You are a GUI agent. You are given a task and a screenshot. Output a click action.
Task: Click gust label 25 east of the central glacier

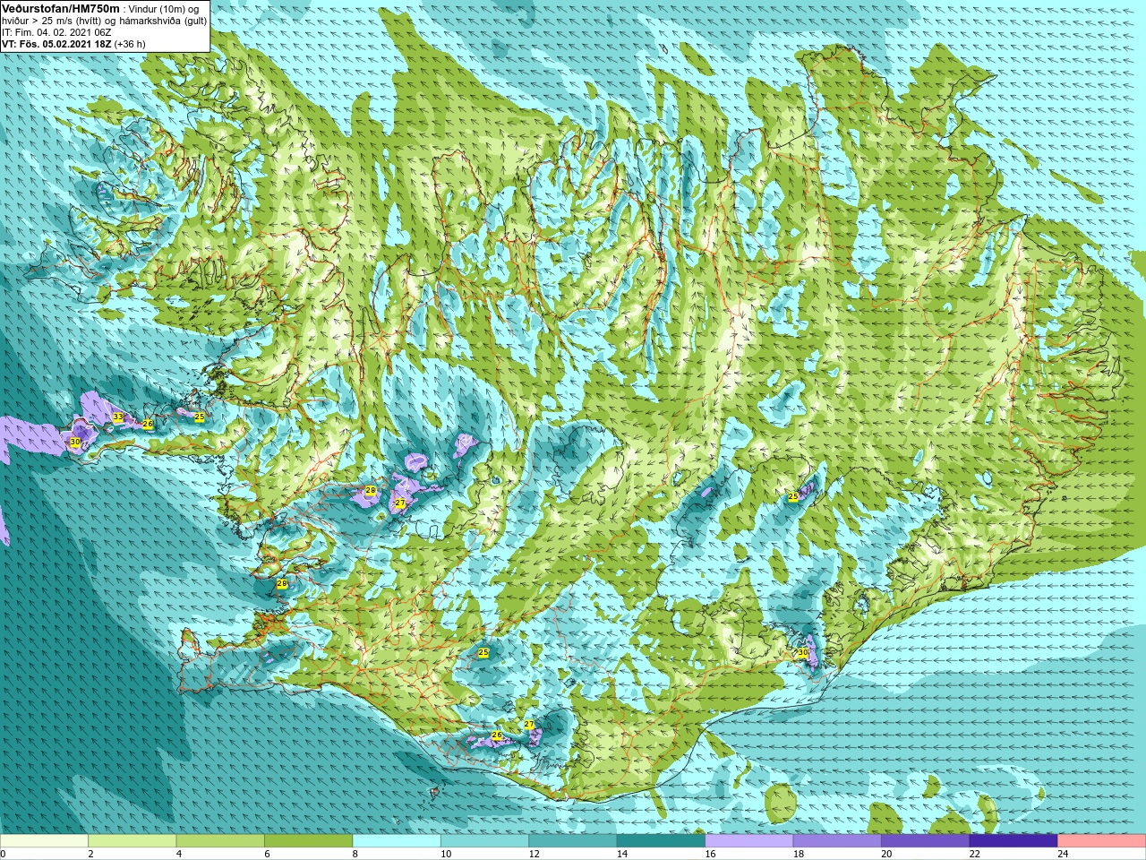(793, 496)
